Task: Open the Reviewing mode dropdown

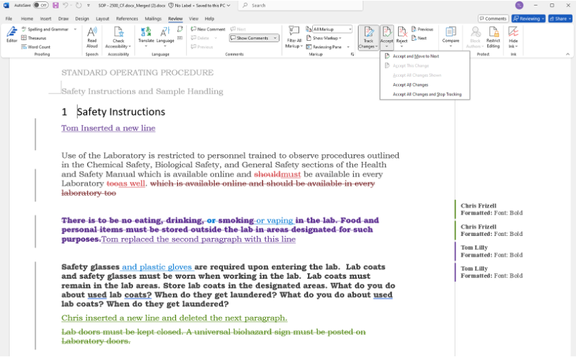Action: click(528, 19)
